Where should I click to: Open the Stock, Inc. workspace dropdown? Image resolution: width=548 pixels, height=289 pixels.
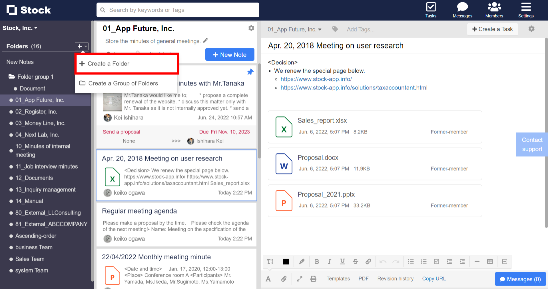tap(20, 28)
